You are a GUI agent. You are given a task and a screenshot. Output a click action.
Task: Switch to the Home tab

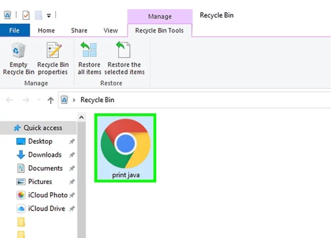(46, 31)
